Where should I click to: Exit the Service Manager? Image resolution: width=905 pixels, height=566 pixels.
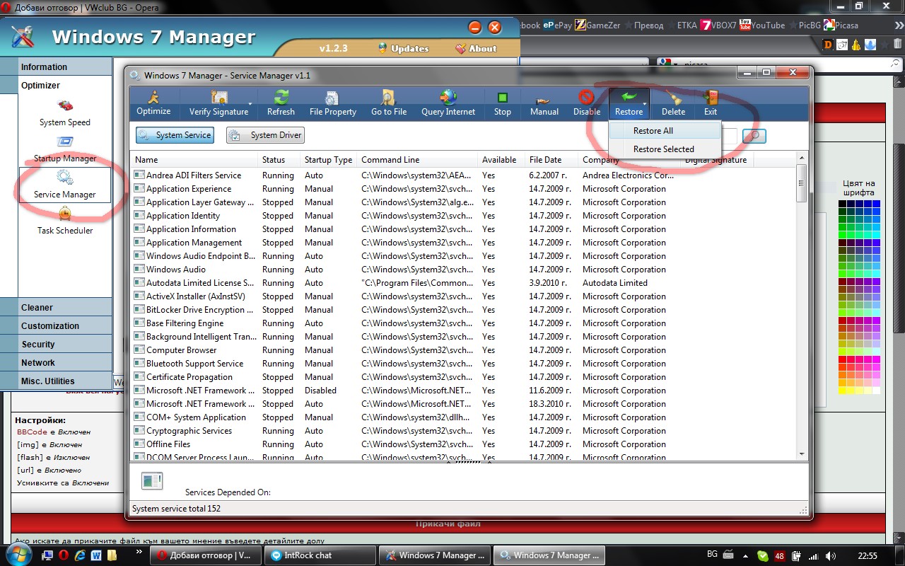tap(711, 103)
